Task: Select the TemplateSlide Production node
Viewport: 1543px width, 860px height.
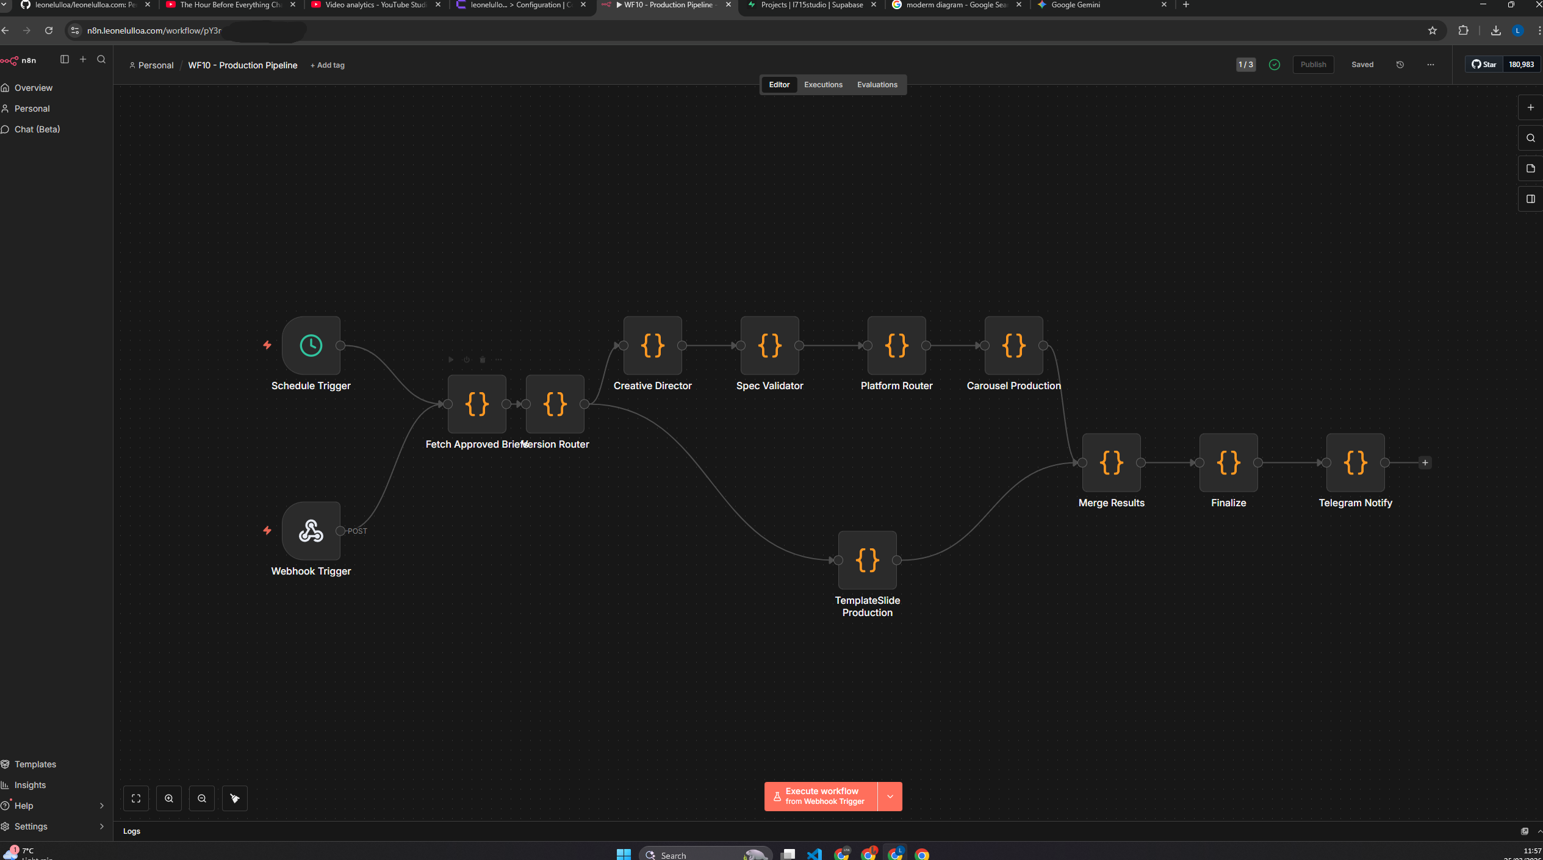Action: pos(867,560)
